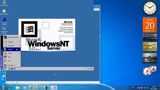Image resolution: width=160 pixels, height=90 pixels.
Task: Click the Windows NT Server splash screen
Action: pyautogui.click(x=47, y=35)
